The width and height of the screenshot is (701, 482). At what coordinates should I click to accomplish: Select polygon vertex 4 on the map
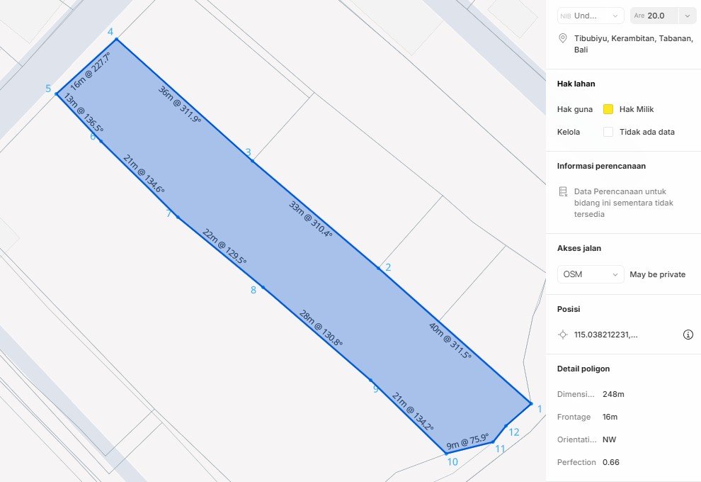(115, 40)
